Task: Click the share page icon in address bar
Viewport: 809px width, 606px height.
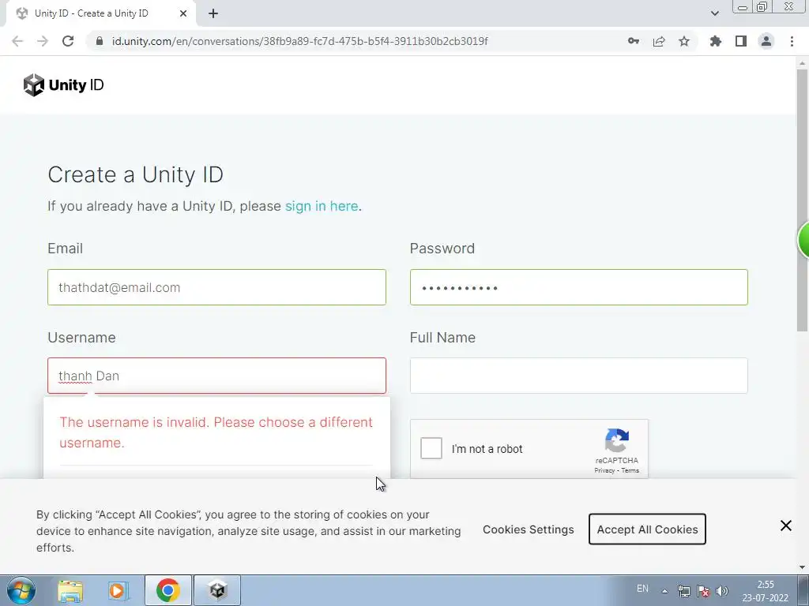Action: click(659, 41)
